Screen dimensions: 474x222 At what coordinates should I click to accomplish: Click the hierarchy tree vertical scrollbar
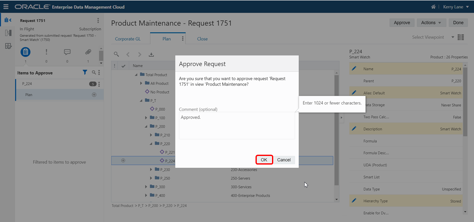point(337,130)
